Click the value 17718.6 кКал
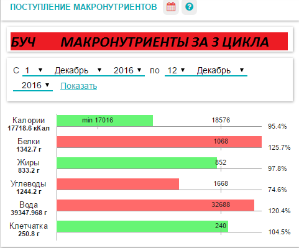 point(29,128)
